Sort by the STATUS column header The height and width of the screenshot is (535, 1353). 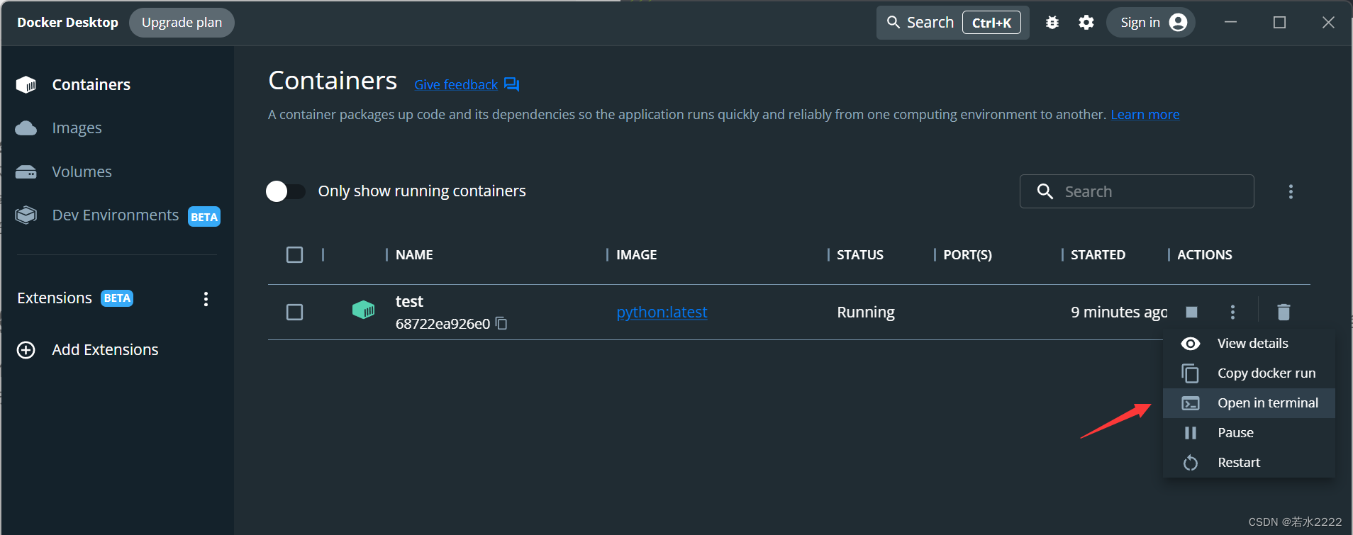(860, 255)
